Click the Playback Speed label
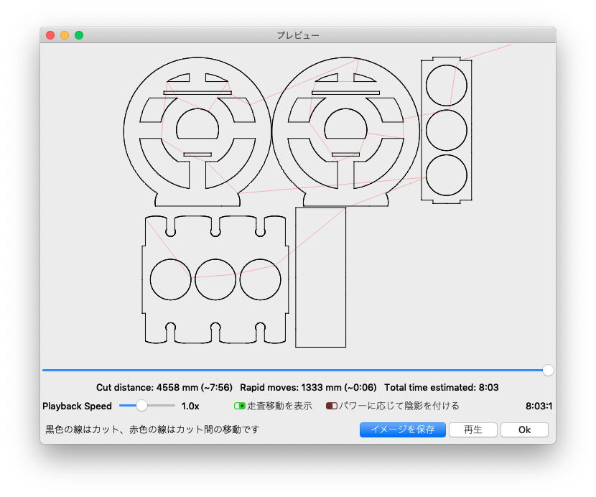Screen dimensions: 596x497 click(77, 406)
